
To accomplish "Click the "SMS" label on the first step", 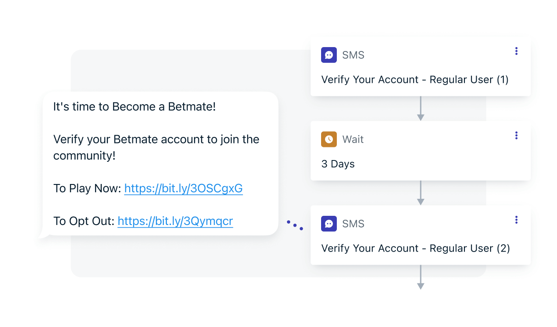I will [353, 55].
